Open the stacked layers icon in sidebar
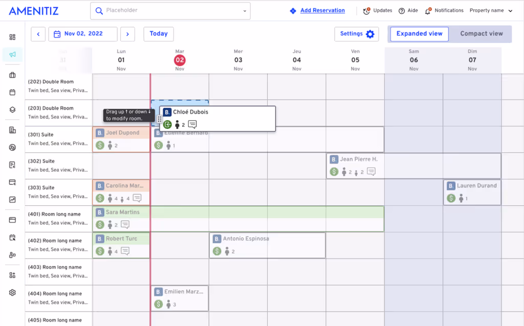524x326 pixels. tap(12, 110)
